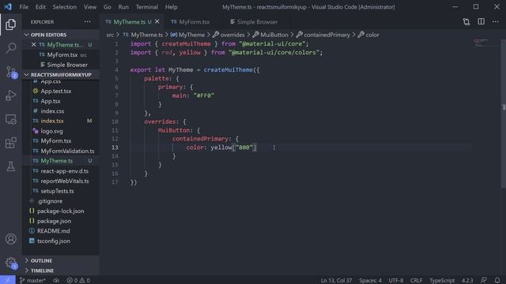This screenshot has height=284, width=506.
Task: Open reportWebVitals.ts in the file tree
Action: [x=65, y=181]
